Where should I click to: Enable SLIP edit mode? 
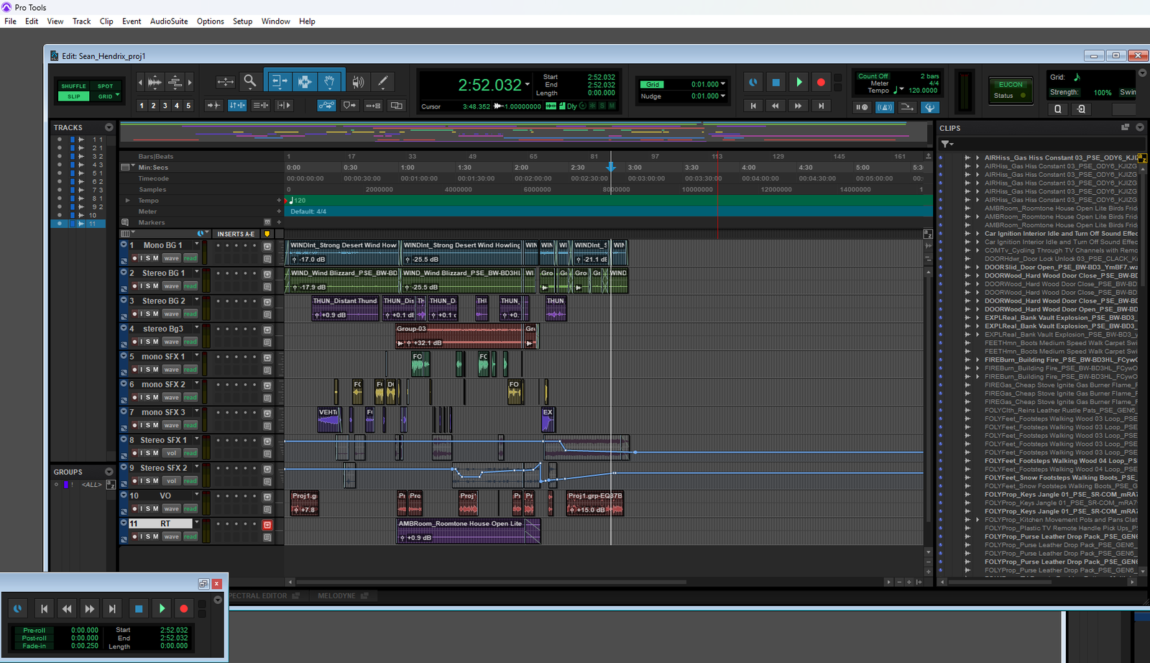tap(73, 96)
